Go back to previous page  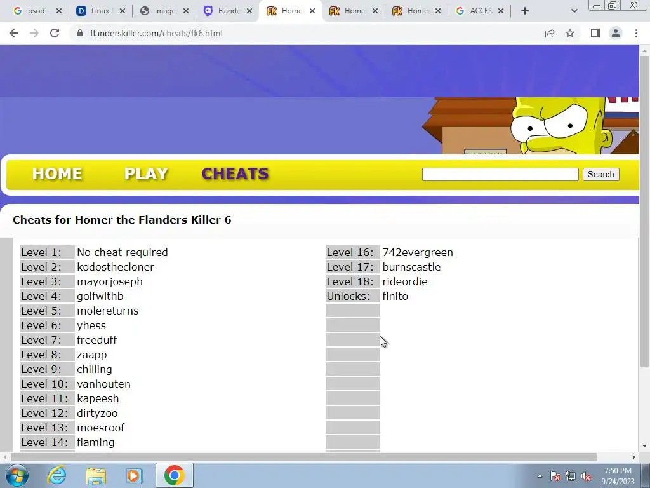(14, 33)
